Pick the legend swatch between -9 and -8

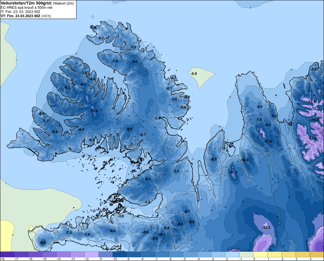click(x=134, y=255)
